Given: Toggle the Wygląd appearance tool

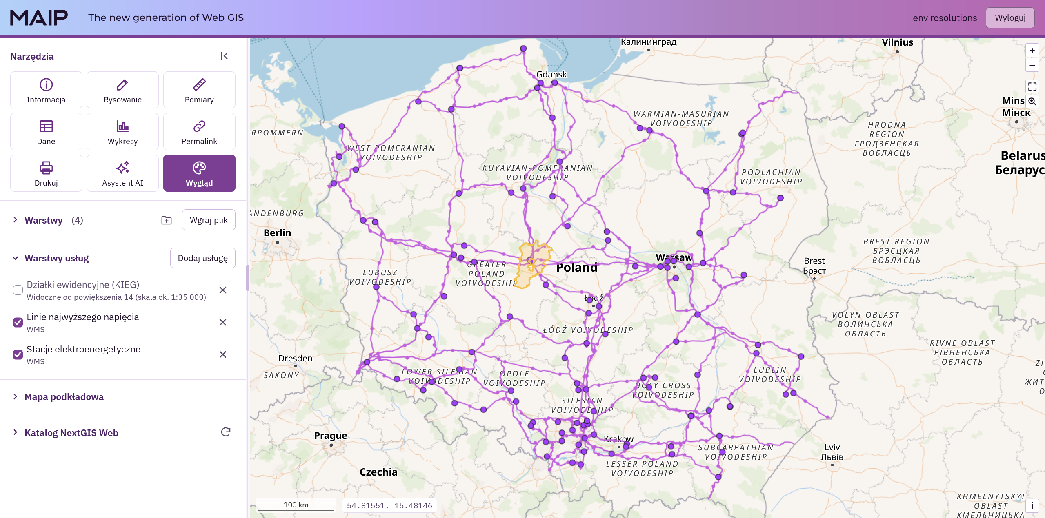Looking at the screenshot, I should click(199, 173).
